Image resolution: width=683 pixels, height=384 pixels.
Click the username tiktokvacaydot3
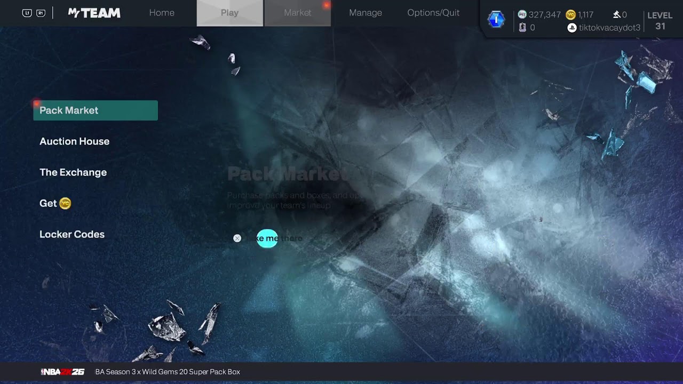click(x=609, y=28)
